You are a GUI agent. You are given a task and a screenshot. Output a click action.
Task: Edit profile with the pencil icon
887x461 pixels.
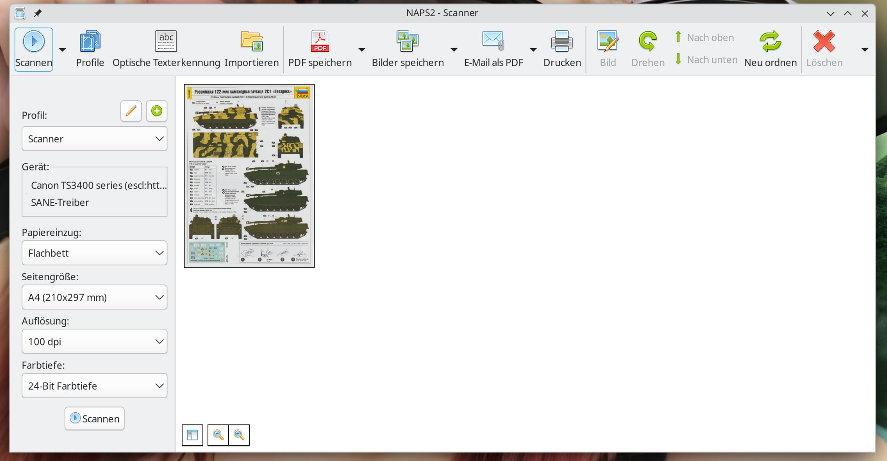131,111
